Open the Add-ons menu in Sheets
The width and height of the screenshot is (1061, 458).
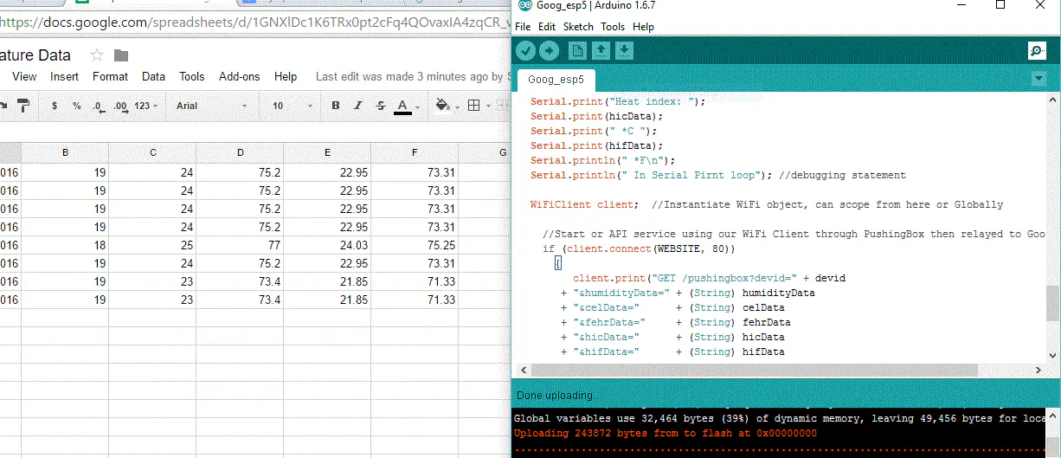239,76
